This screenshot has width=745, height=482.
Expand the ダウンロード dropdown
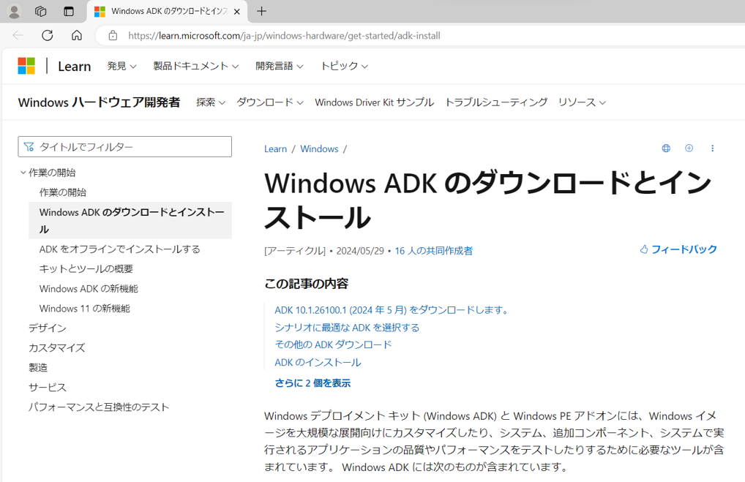point(270,102)
